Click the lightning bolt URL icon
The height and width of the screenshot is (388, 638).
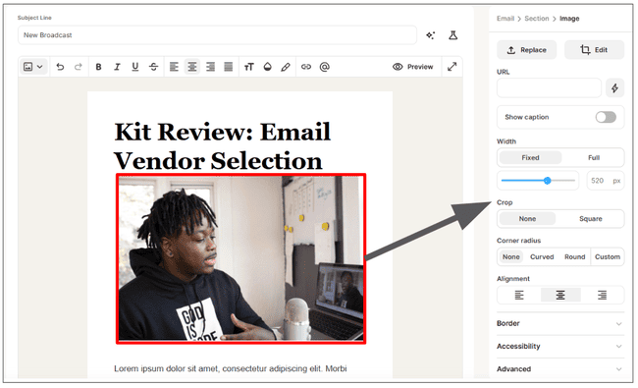[x=614, y=88]
